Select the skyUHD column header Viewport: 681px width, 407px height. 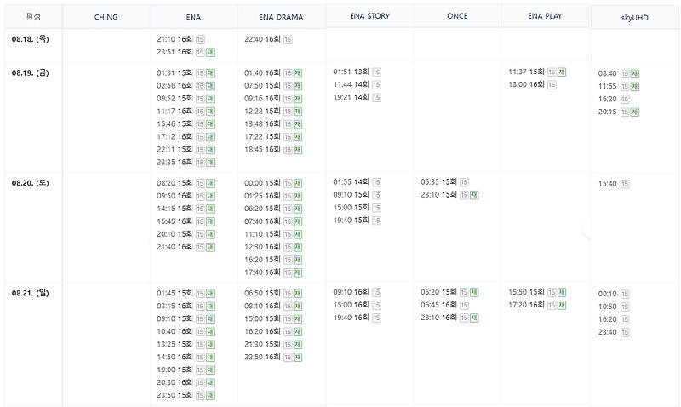pyautogui.click(x=634, y=17)
